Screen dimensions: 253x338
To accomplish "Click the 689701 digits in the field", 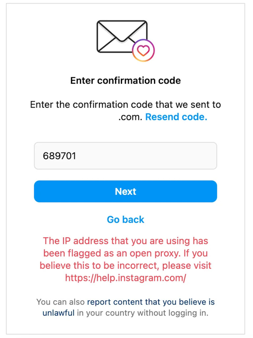I will [59, 156].
